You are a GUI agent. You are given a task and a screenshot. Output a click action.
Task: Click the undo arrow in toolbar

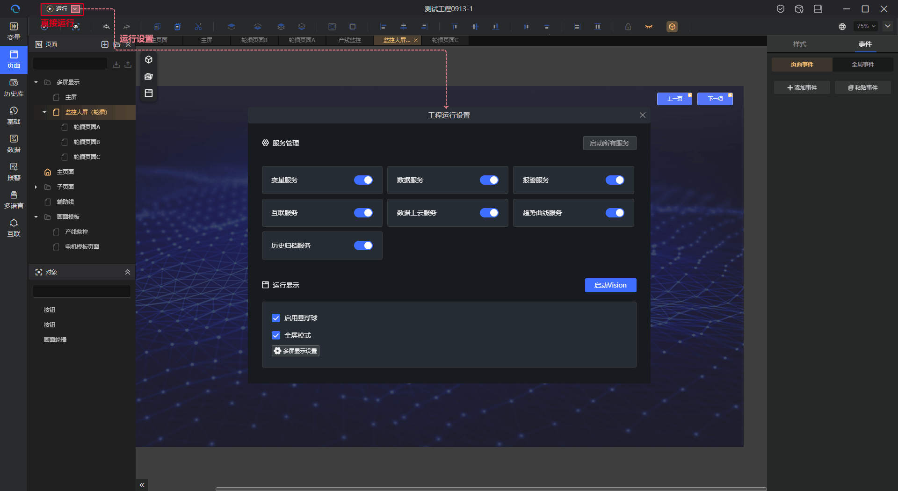[x=106, y=27]
